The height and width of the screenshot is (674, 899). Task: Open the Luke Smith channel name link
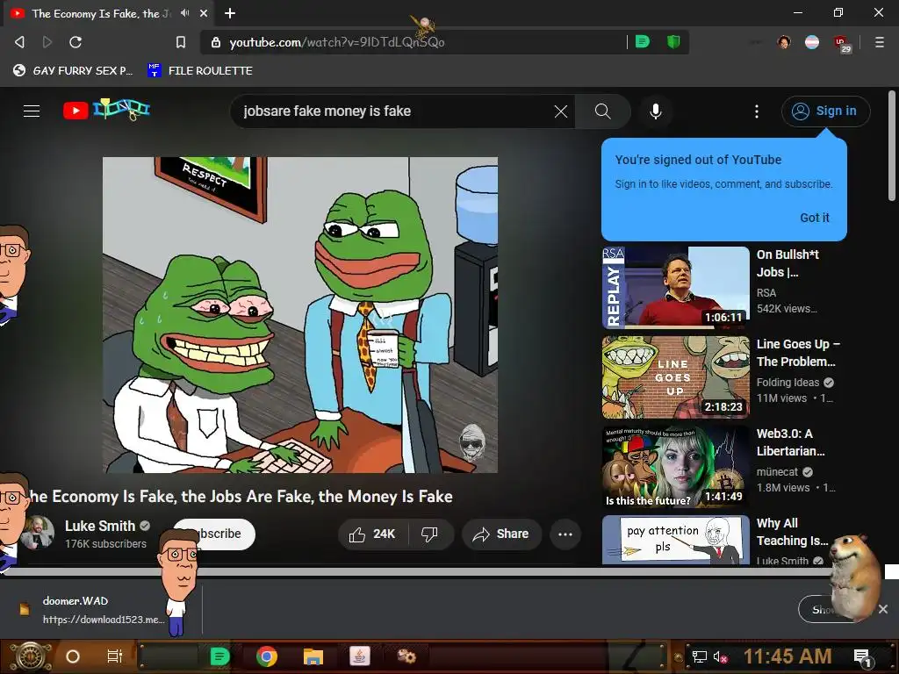pos(100,526)
